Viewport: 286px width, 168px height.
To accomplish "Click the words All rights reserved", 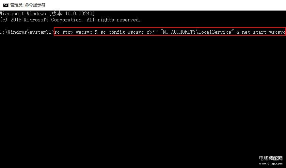I will tap(113, 20).
